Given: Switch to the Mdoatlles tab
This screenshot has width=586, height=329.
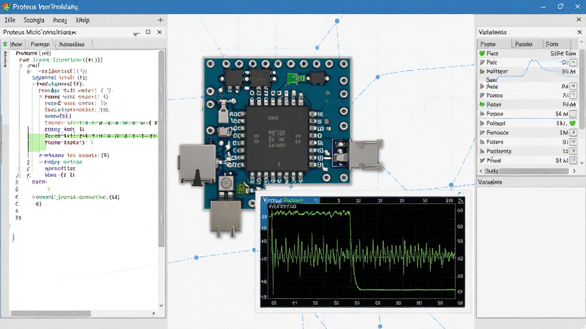Looking at the screenshot, I should click(x=72, y=44).
